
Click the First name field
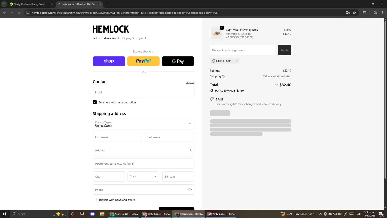pyautogui.click(x=117, y=137)
